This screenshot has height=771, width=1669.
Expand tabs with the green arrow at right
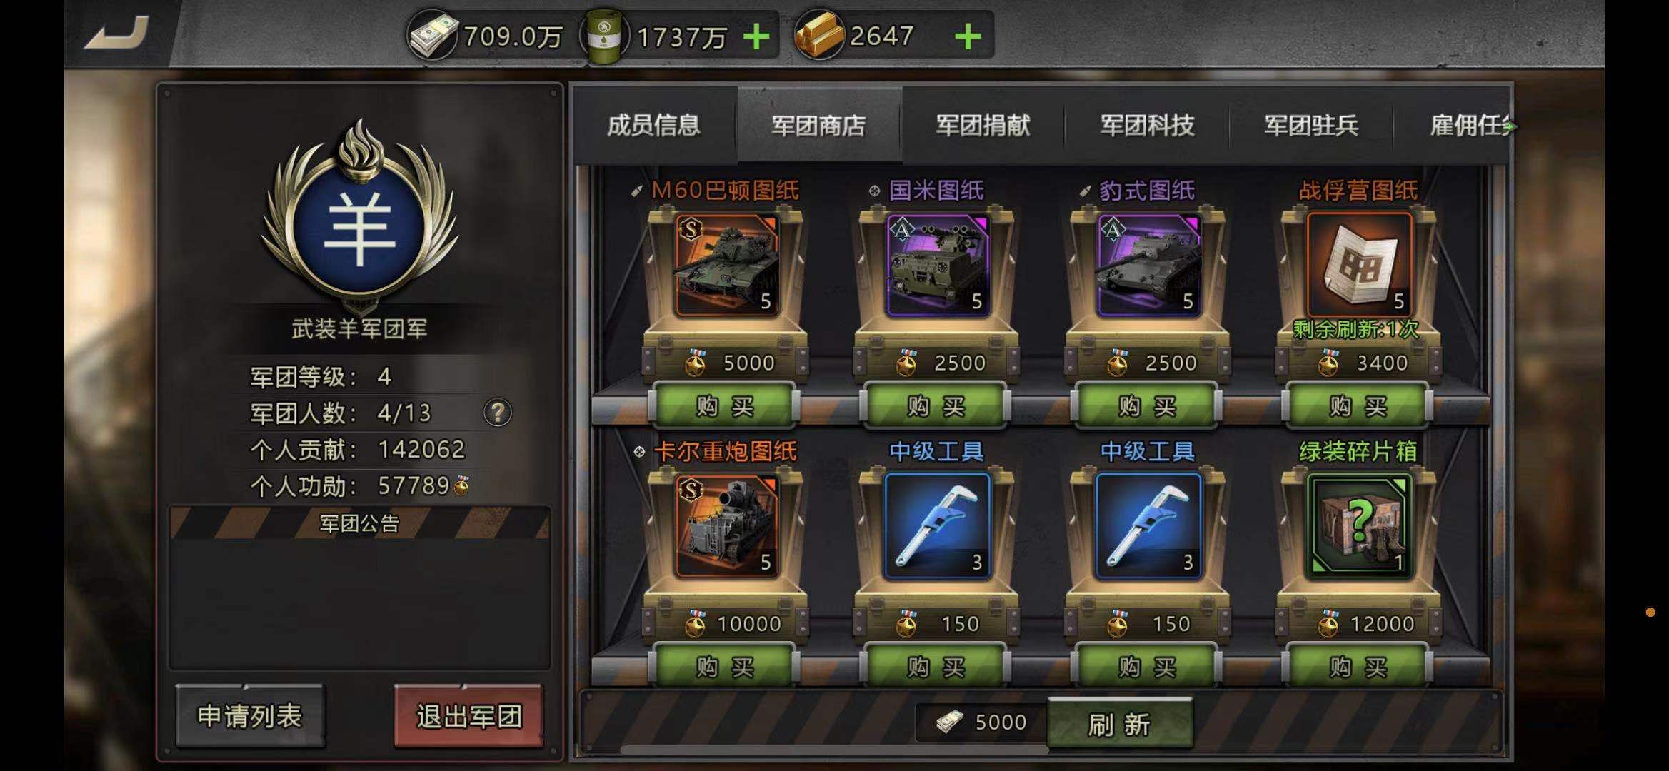(1510, 126)
